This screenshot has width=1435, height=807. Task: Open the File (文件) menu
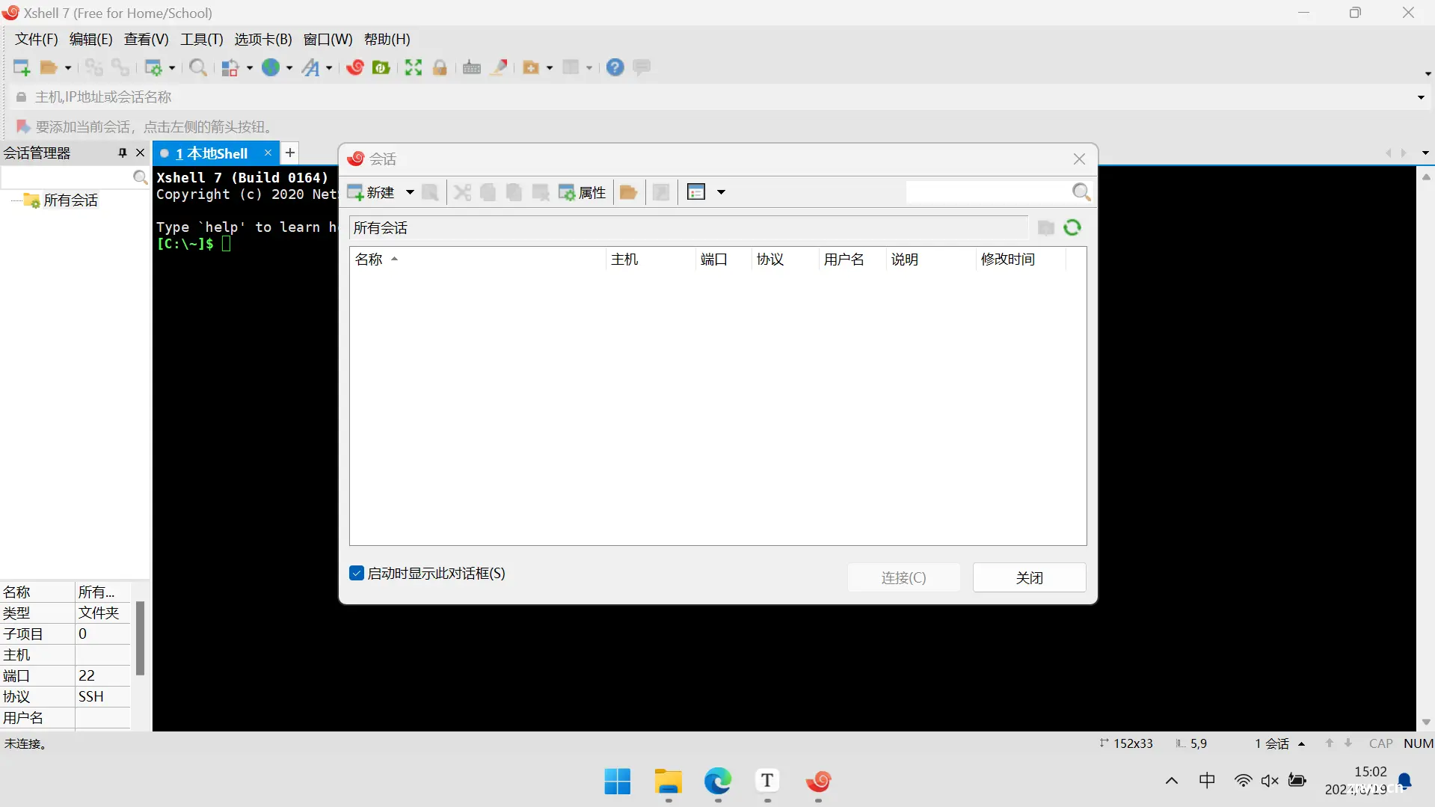pos(37,40)
